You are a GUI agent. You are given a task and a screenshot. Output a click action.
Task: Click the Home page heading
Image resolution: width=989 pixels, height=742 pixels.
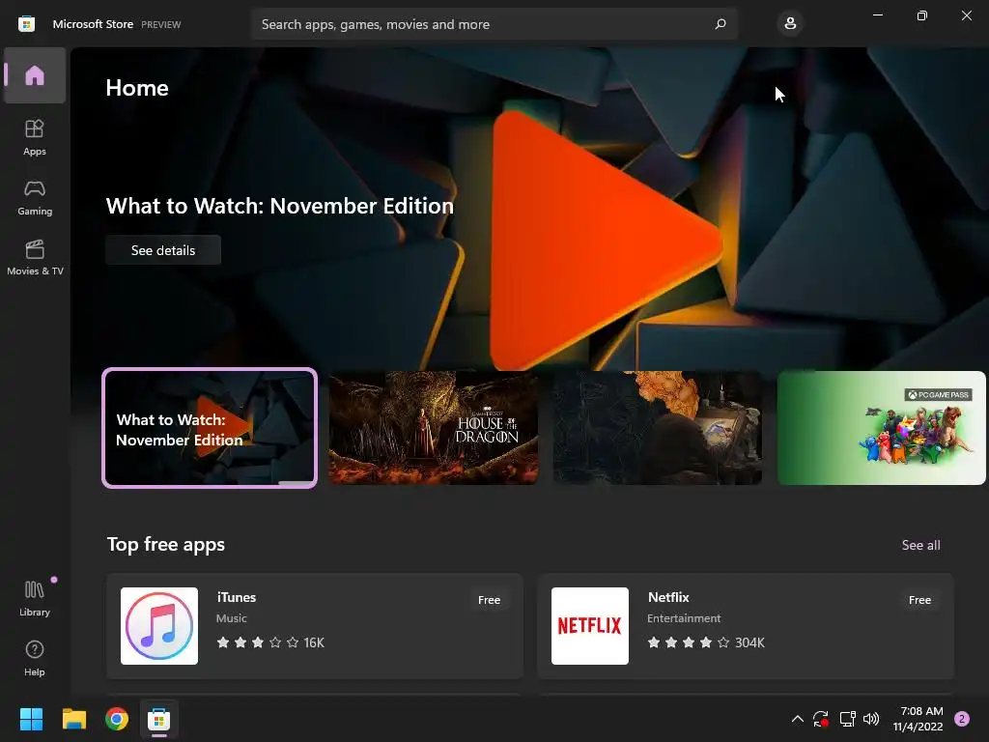pos(137,88)
